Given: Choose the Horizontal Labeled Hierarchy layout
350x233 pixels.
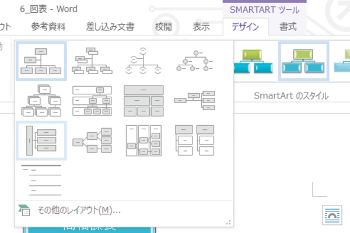Looking at the screenshot, I should [143, 140].
